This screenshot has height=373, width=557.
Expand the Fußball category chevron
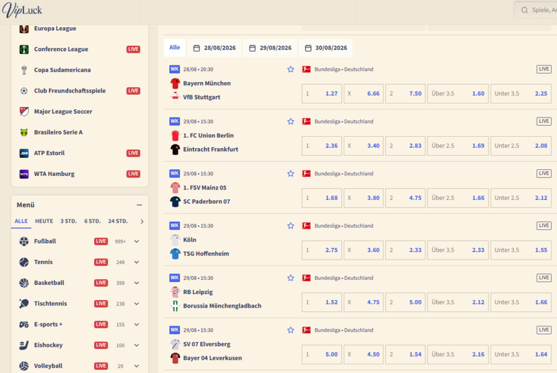[137, 241]
